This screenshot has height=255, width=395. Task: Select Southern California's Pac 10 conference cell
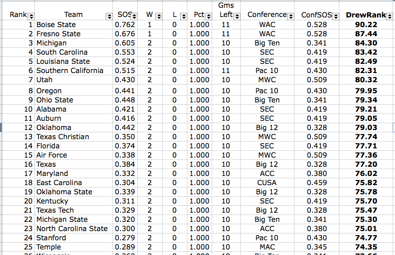pyautogui.click(x=267, y=71)
